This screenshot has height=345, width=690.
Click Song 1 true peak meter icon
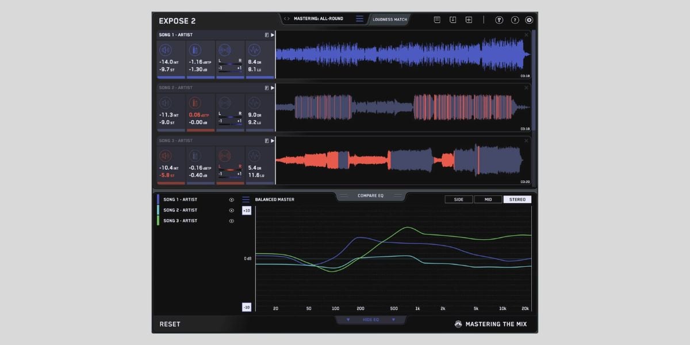click(195, 50)
